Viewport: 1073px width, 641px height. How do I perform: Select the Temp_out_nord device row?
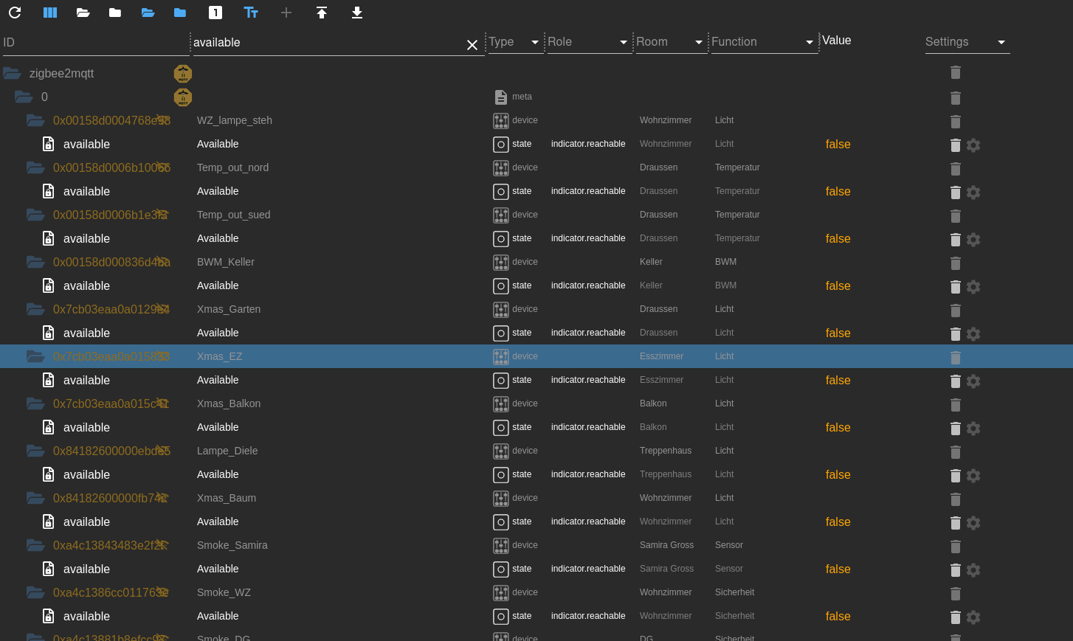(232, 167)
